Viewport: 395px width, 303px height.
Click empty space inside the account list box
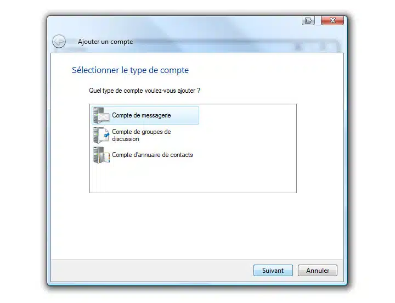(201, 176)
